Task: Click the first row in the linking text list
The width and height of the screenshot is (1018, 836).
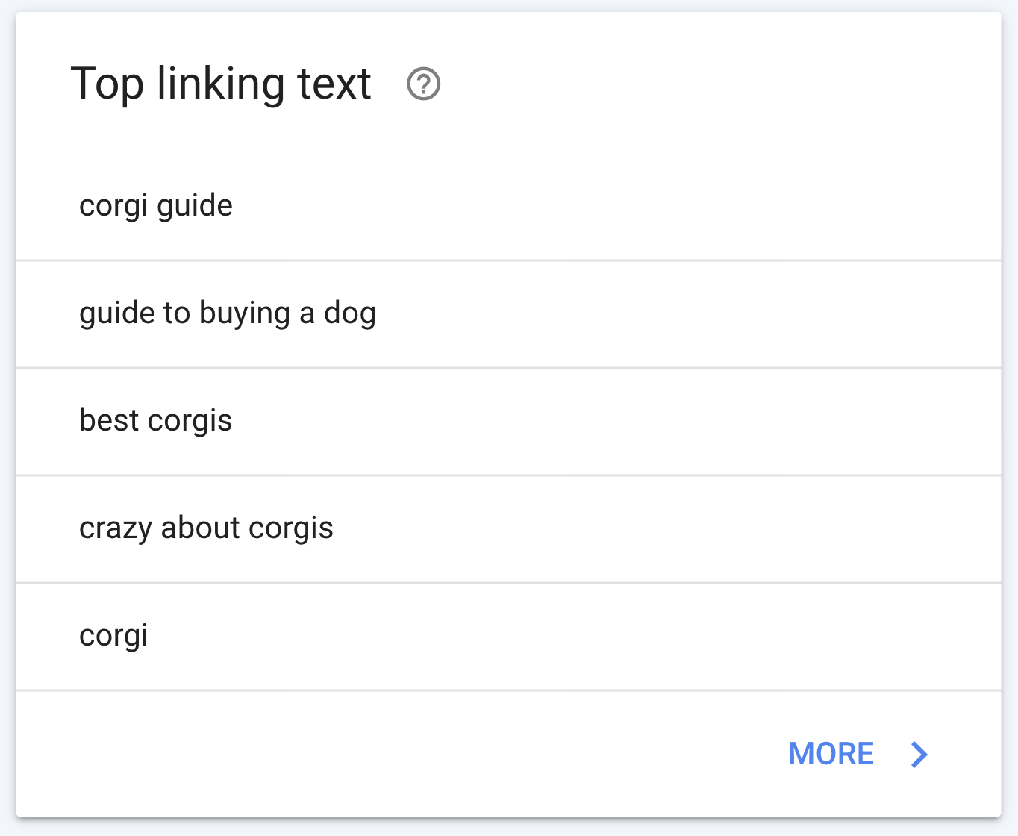Action: [x=155, y=205]
